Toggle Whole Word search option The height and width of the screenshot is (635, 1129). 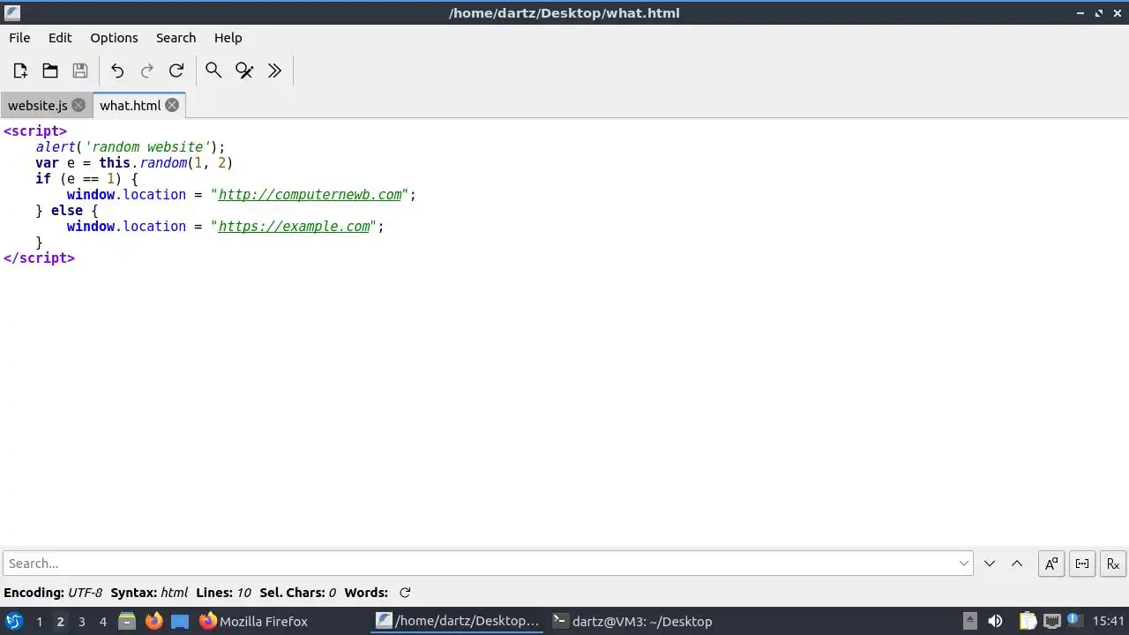tap(1082, 564)
